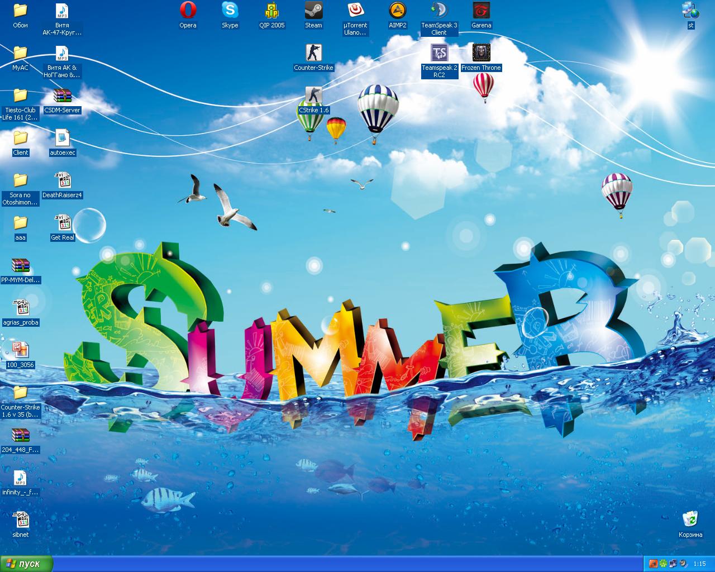The height and width of the screenshot is (572, 715).
Task: Open the пуск Start menu
Action: tap(25, 564)
